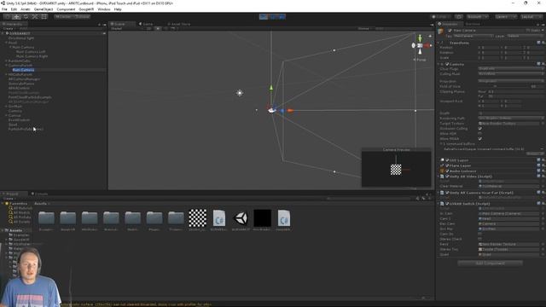This screenshot has width=546, height=307.
Task: Select the Rect transform tool
Action: tap(44, 16)
